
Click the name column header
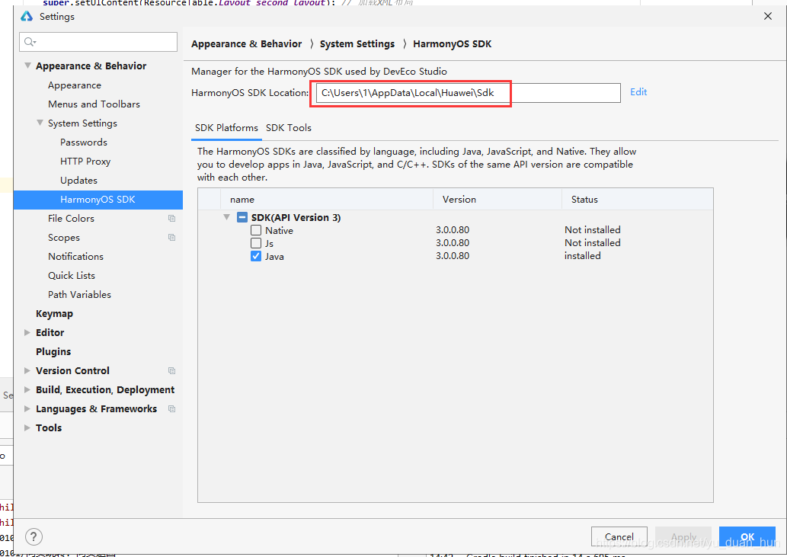pyautogui.click(x=327, y=199)
